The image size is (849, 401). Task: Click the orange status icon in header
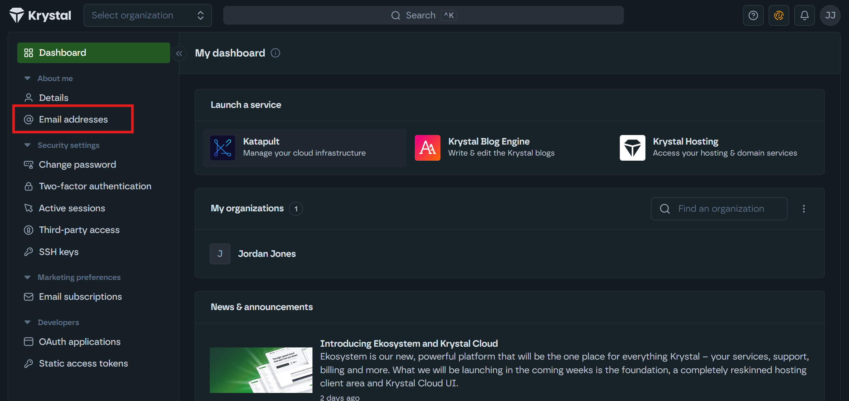pos(779,15)
